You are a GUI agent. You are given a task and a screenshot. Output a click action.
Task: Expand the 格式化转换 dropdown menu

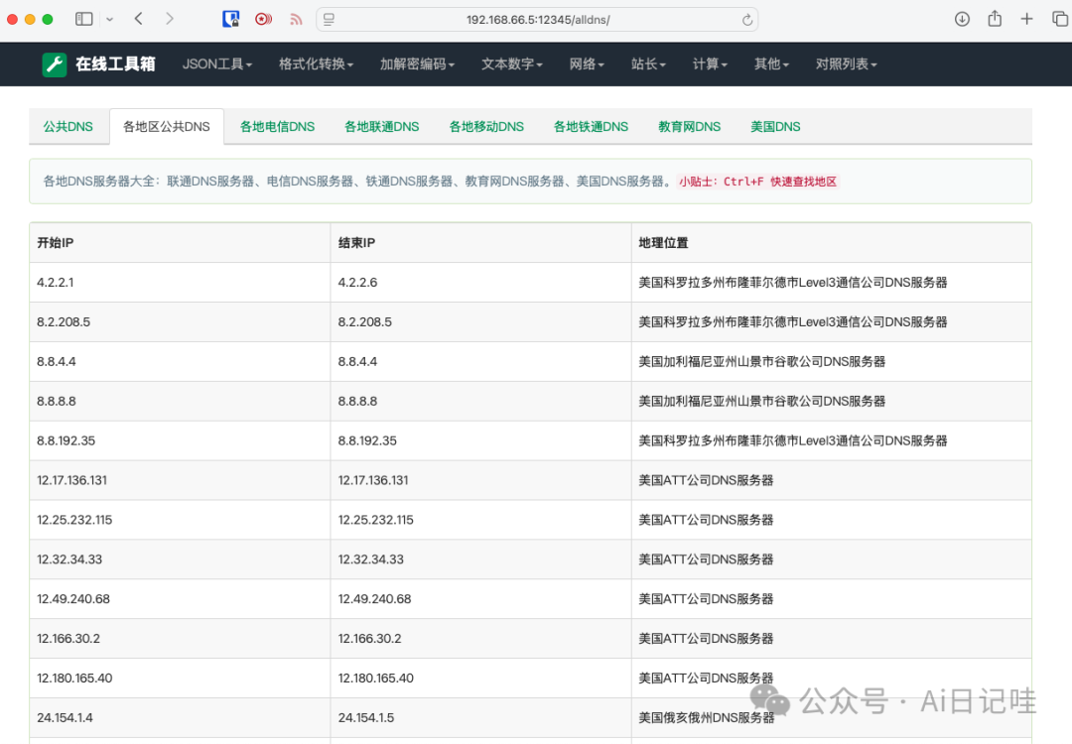[x=316, y=64]
